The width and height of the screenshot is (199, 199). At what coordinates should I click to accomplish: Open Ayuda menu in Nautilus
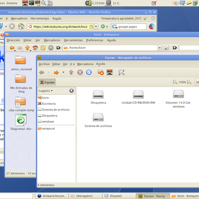click(100, 64)
